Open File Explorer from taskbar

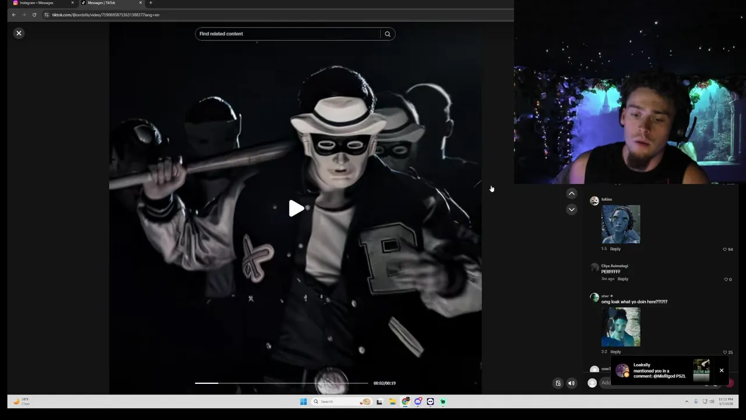pyautogui.click(x=392, y=401)
